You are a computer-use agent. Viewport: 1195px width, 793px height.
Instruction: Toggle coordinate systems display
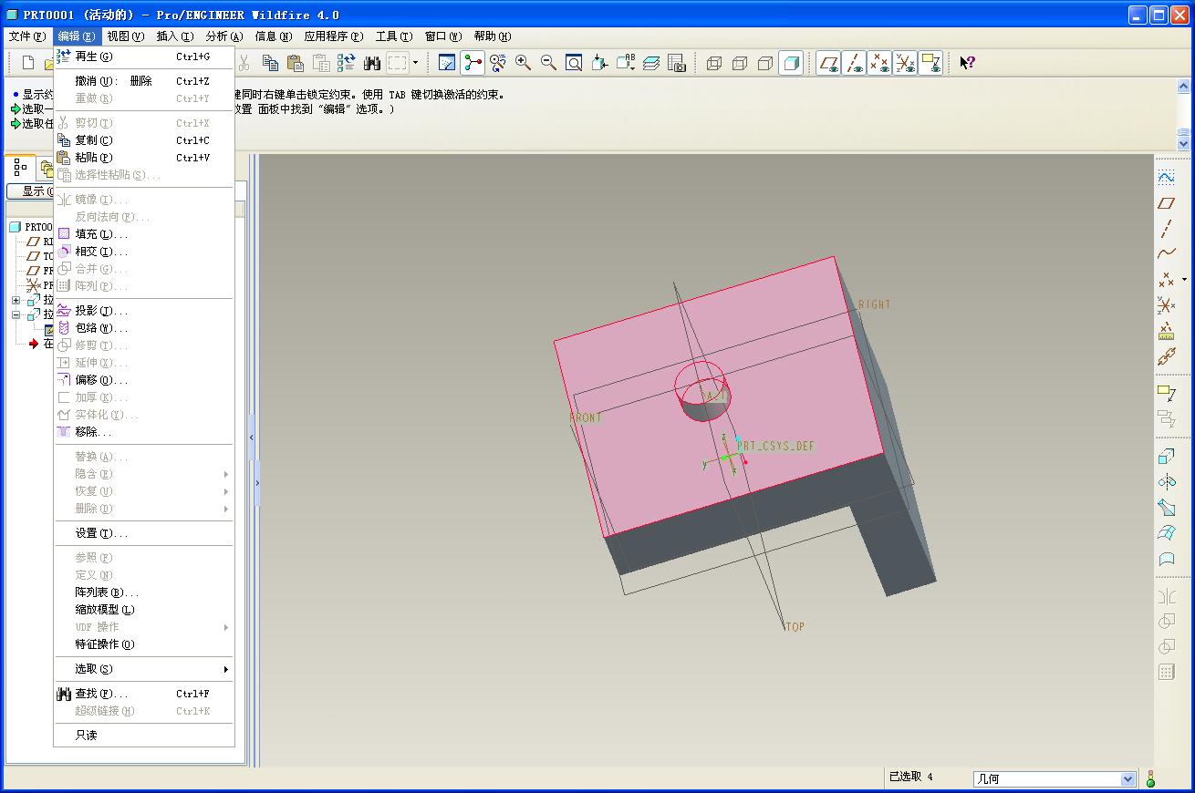click(x=905, y=63)
